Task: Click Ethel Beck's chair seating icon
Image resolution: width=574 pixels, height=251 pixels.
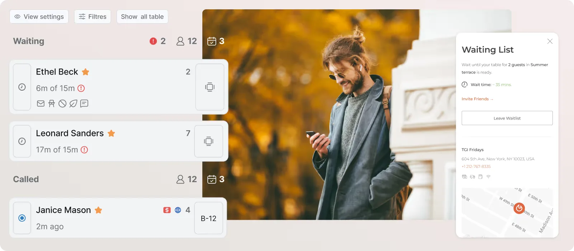Action: (52, 104)
